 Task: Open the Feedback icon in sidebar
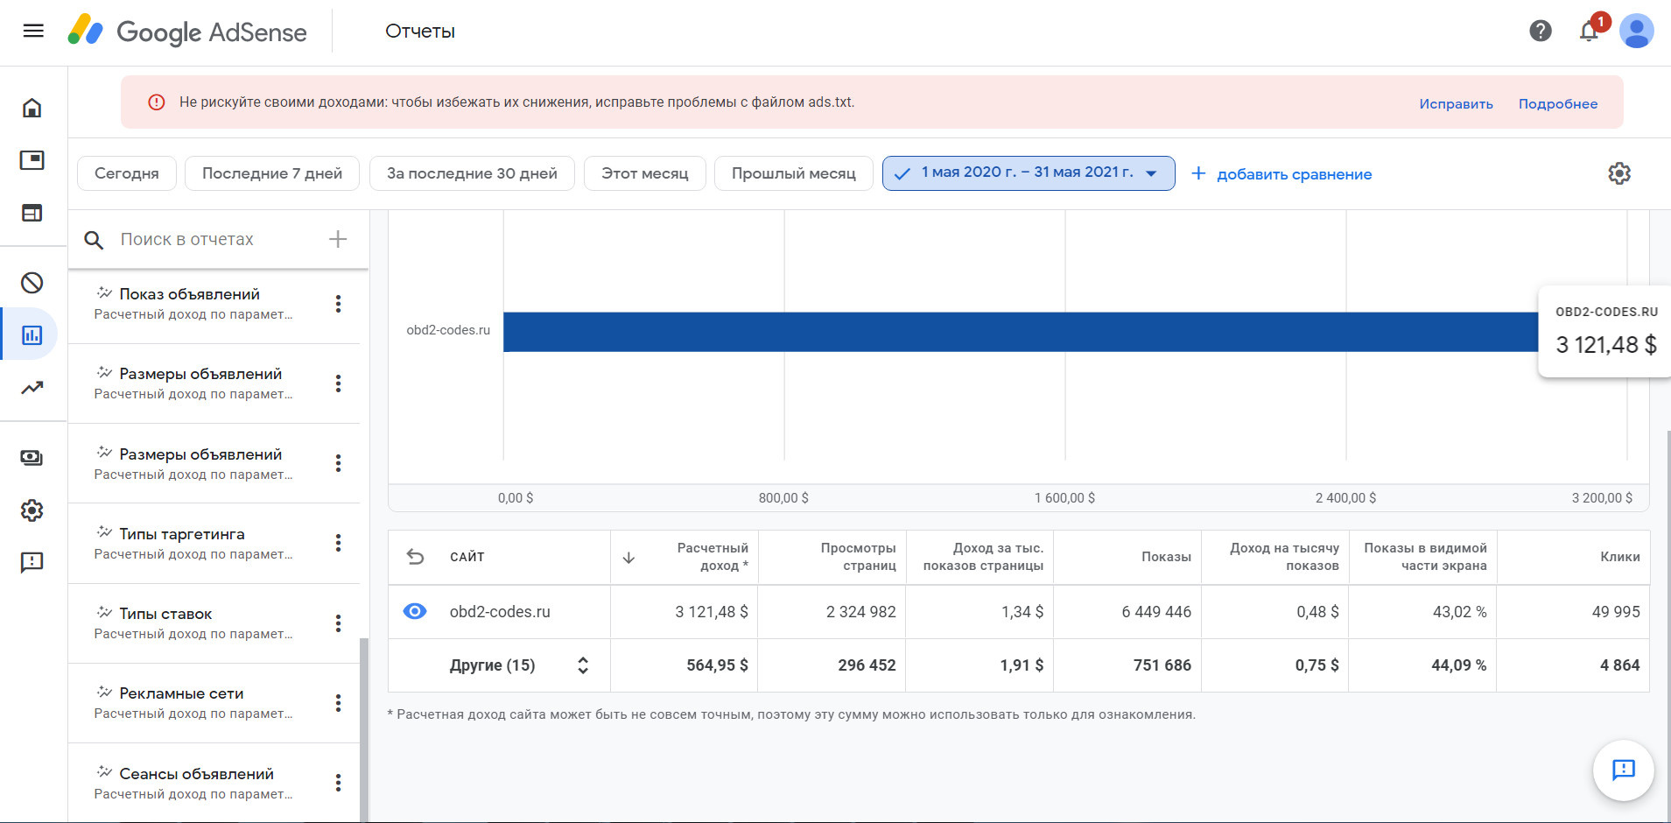[32, 562]
